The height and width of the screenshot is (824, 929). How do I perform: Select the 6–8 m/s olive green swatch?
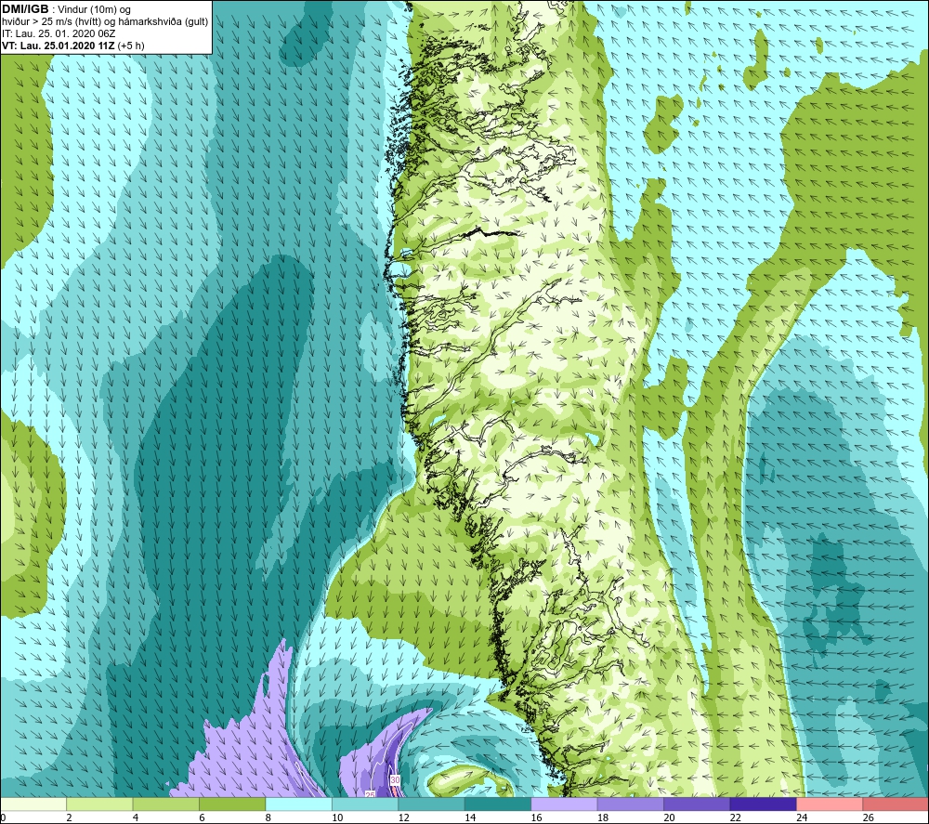click(232, 804)
